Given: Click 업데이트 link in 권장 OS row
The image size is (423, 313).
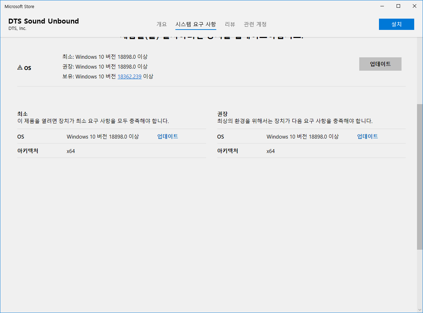Looking at the screenshot, I should [368, 136].
